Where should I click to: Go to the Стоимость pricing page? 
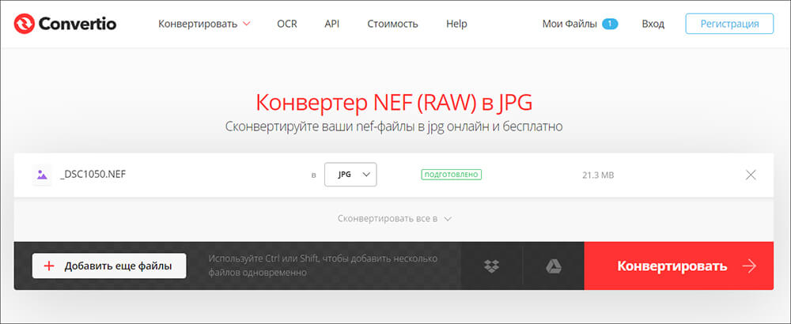click(392, 24)
